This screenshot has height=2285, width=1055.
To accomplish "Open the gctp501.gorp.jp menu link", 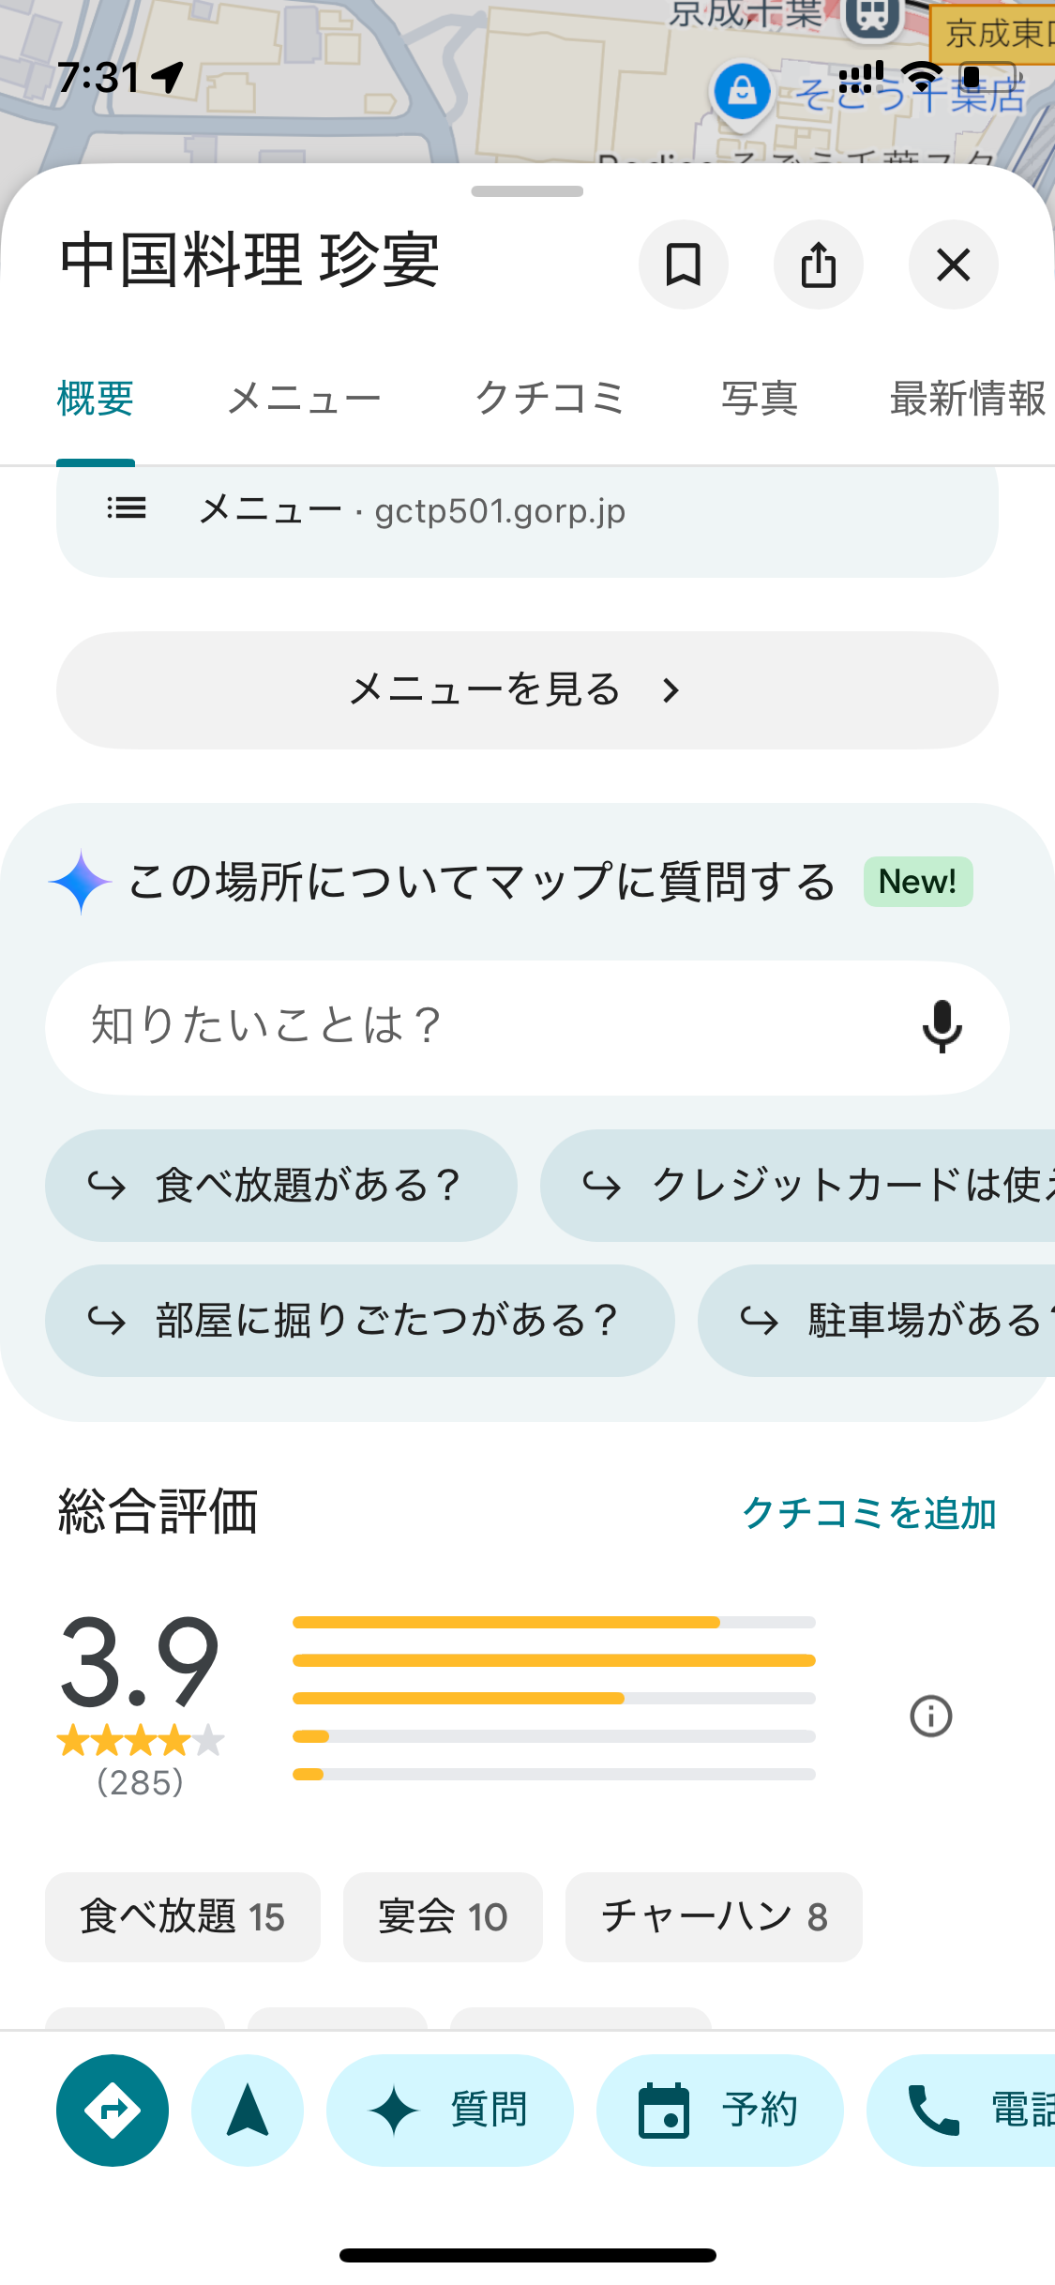I will (x=499, y=512).
